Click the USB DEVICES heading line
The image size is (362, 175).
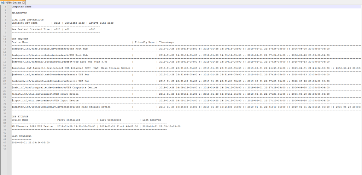pyautogui.click(x=20, y=39)
